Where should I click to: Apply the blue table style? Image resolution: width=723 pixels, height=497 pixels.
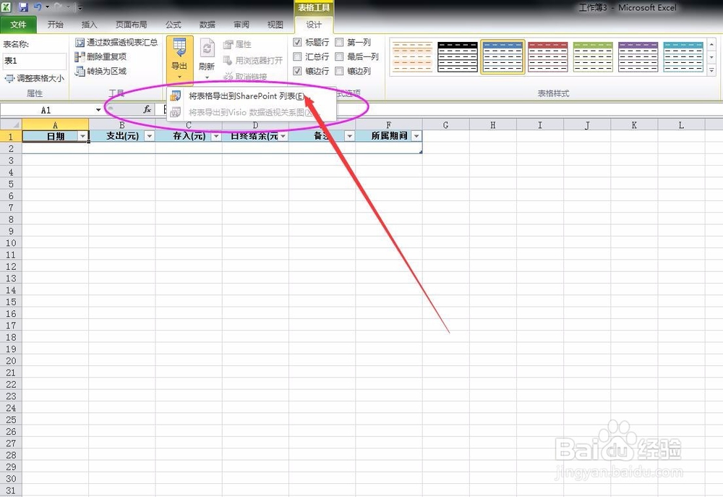[x=502, y=56]
